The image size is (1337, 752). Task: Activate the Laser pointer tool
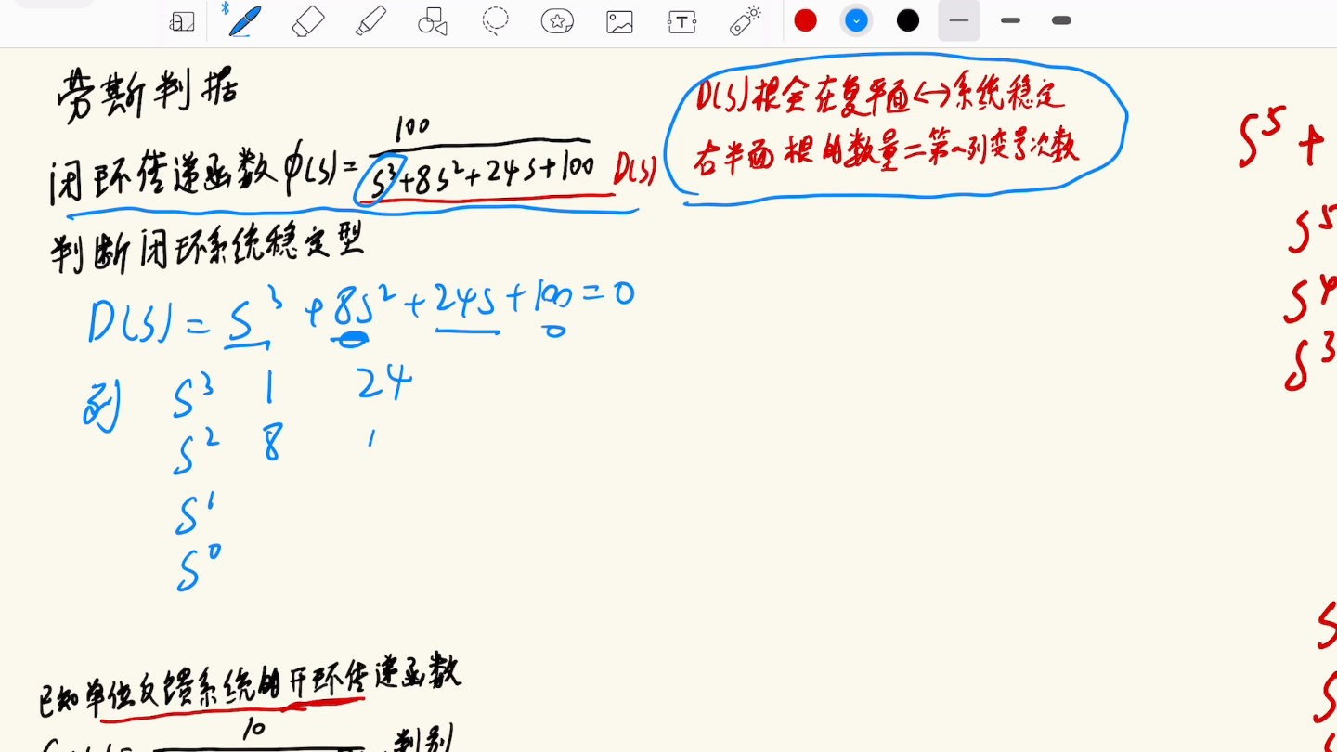pos(746,20)
